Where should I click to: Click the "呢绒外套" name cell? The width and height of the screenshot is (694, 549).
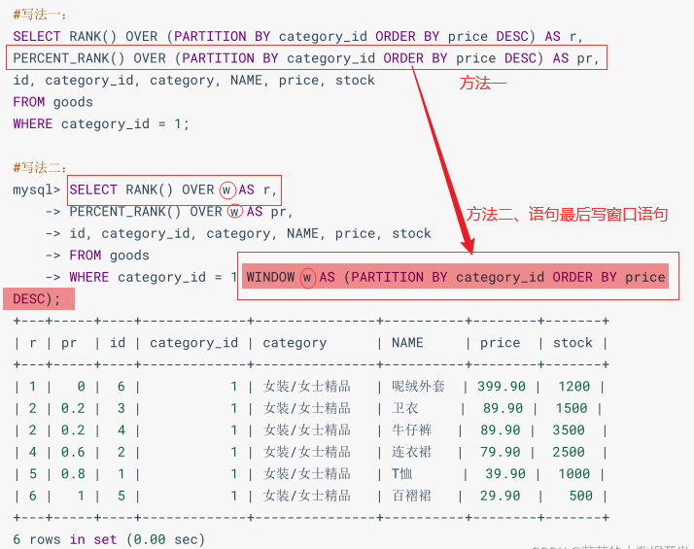pos(418,387)
